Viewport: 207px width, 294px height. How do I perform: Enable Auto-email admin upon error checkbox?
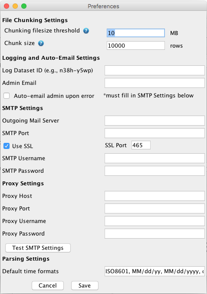coord(7,96)
